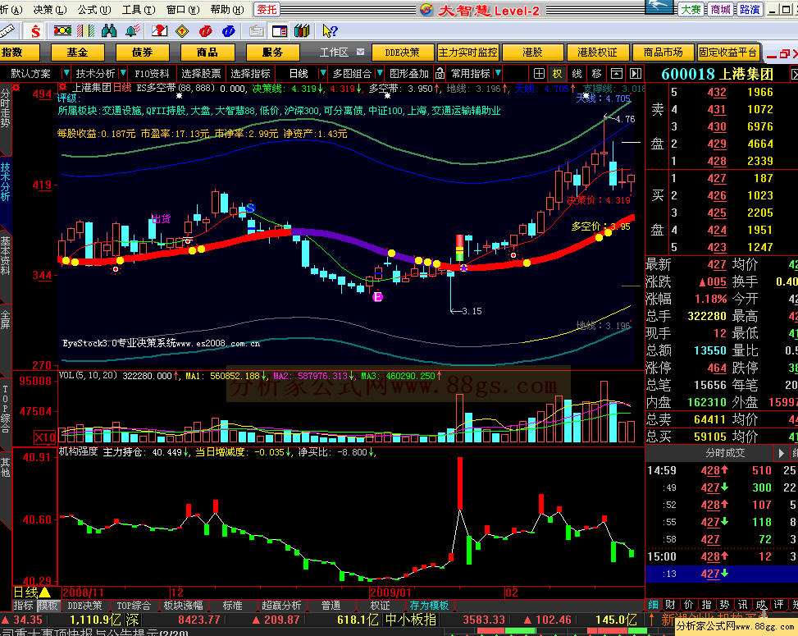798x636 pixels.
Task: Click the 存为模板 link
Action: pos(429,606)
